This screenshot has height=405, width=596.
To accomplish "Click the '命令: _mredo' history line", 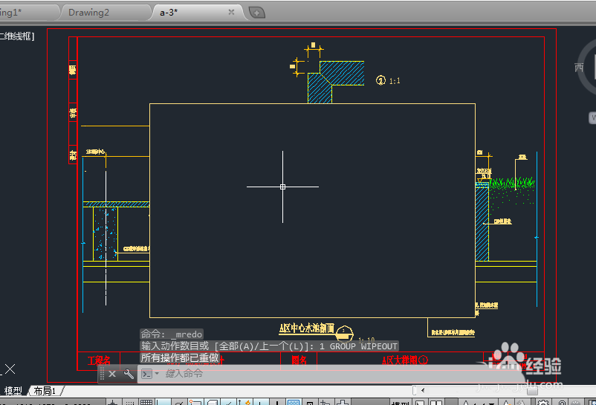I will coord(172,334).
